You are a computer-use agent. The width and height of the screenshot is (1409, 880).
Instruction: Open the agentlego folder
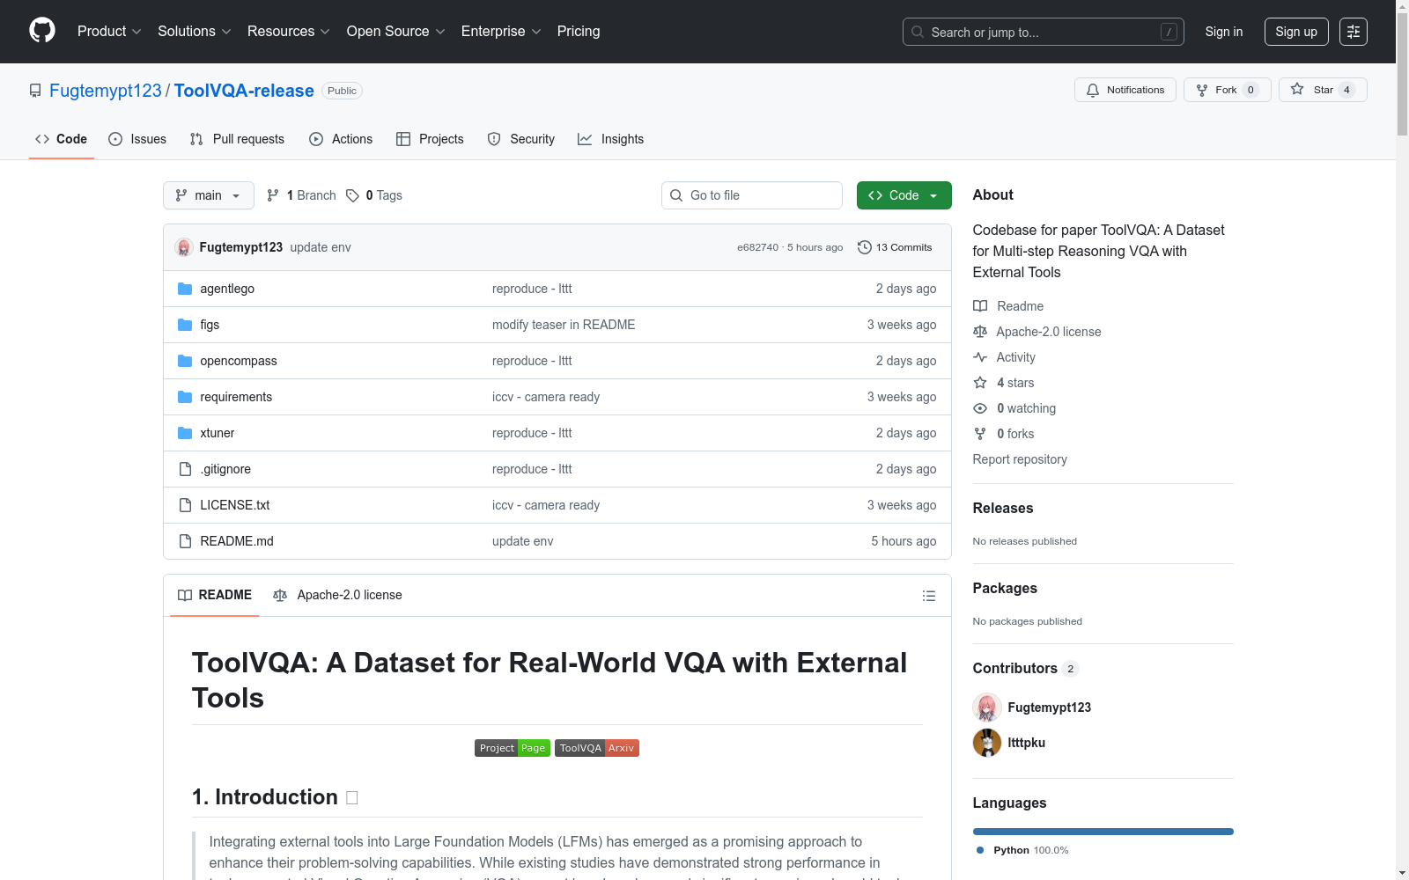227,289
